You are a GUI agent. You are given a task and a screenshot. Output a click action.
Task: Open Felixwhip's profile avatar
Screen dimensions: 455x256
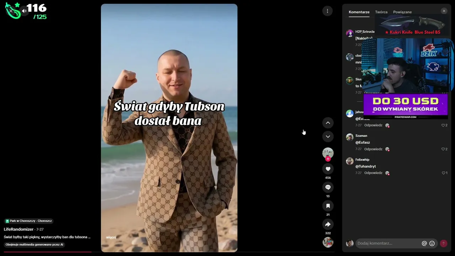pos(350,161)
